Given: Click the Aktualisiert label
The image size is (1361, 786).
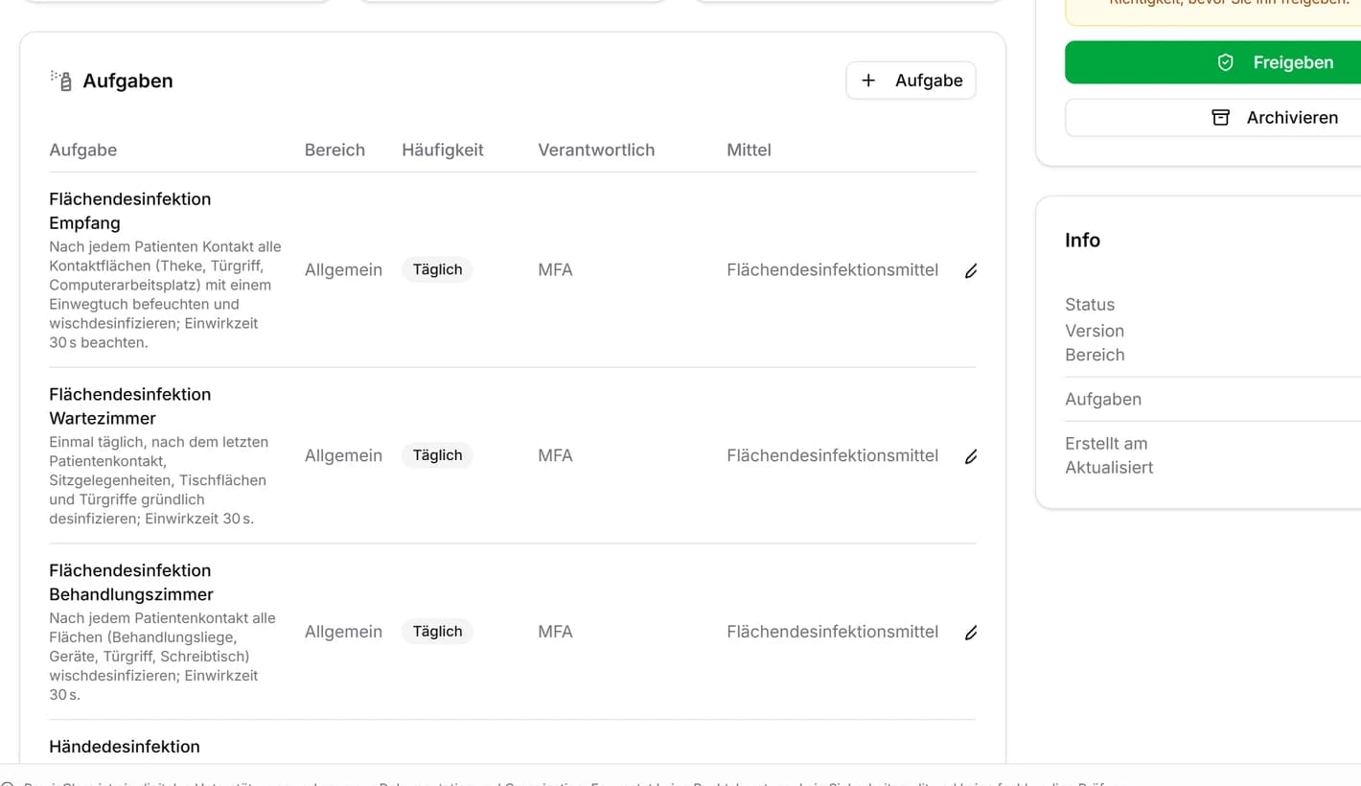Looking at the screenshot, I should click(1109, 468).
